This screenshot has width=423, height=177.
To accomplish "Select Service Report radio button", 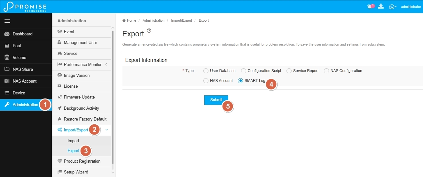I will [289, 71].
